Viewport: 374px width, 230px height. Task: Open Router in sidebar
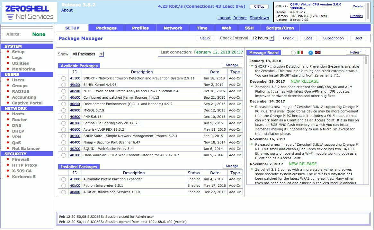[x=19, y=119]
